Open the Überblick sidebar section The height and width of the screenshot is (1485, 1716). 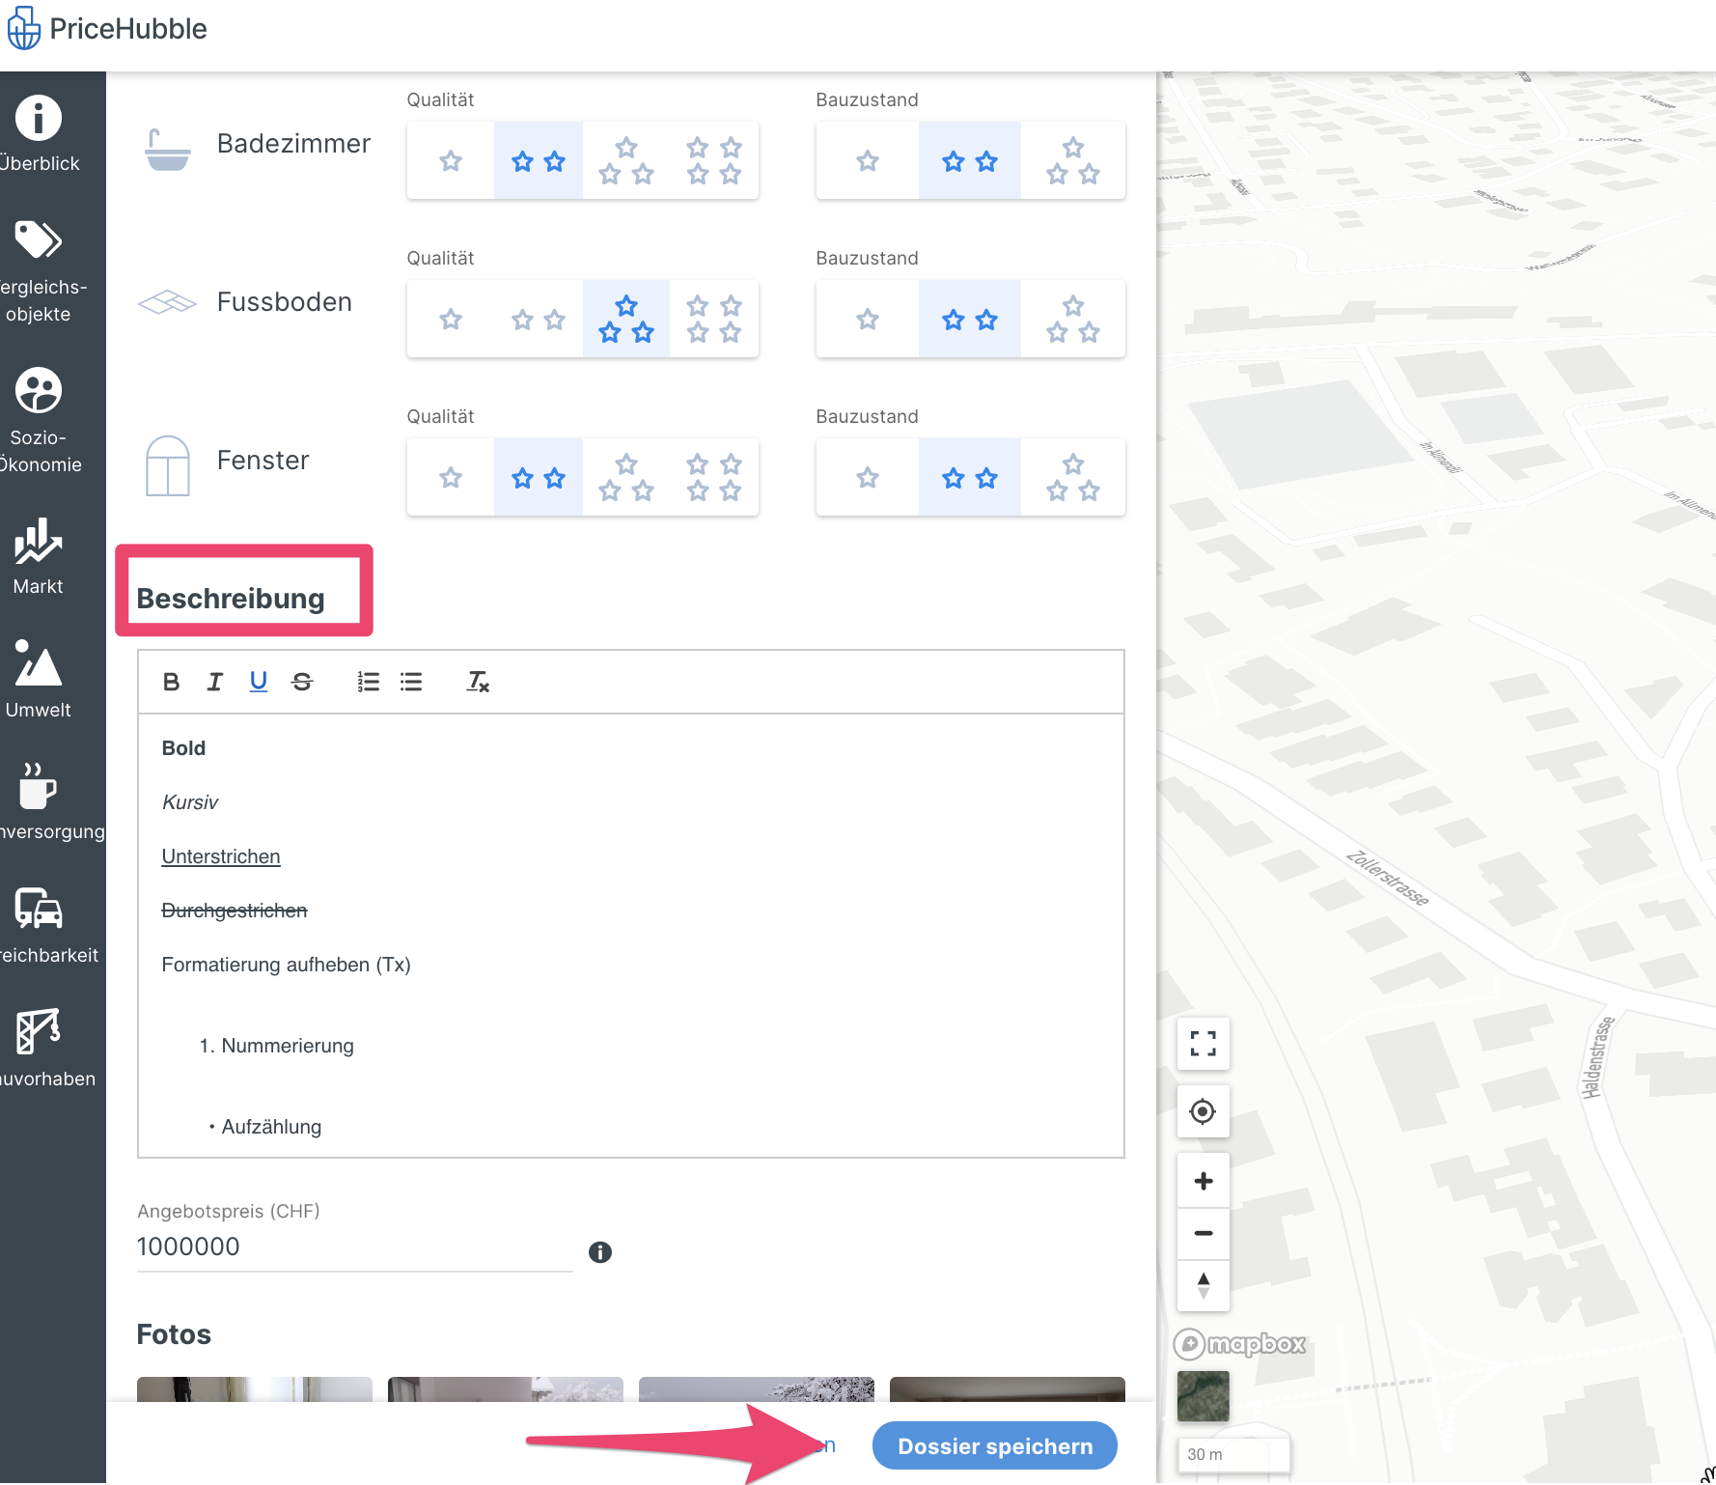pos(39,134)
